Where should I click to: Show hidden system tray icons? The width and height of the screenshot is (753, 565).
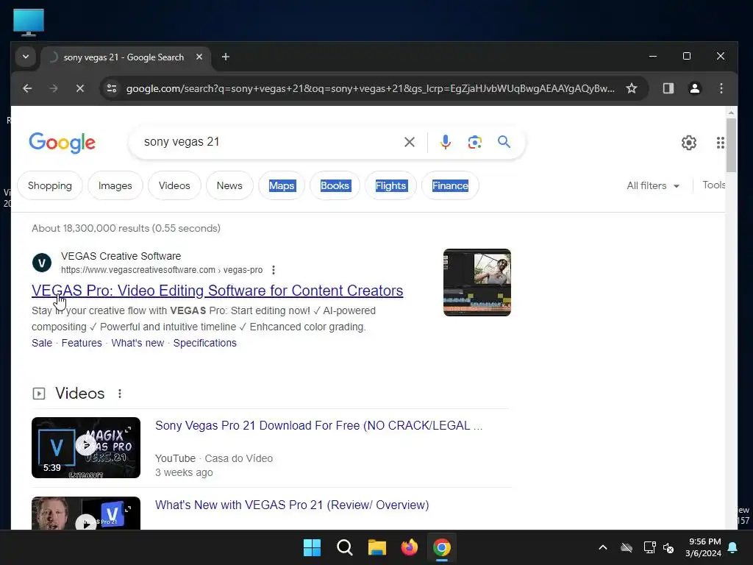pos(603,547)
